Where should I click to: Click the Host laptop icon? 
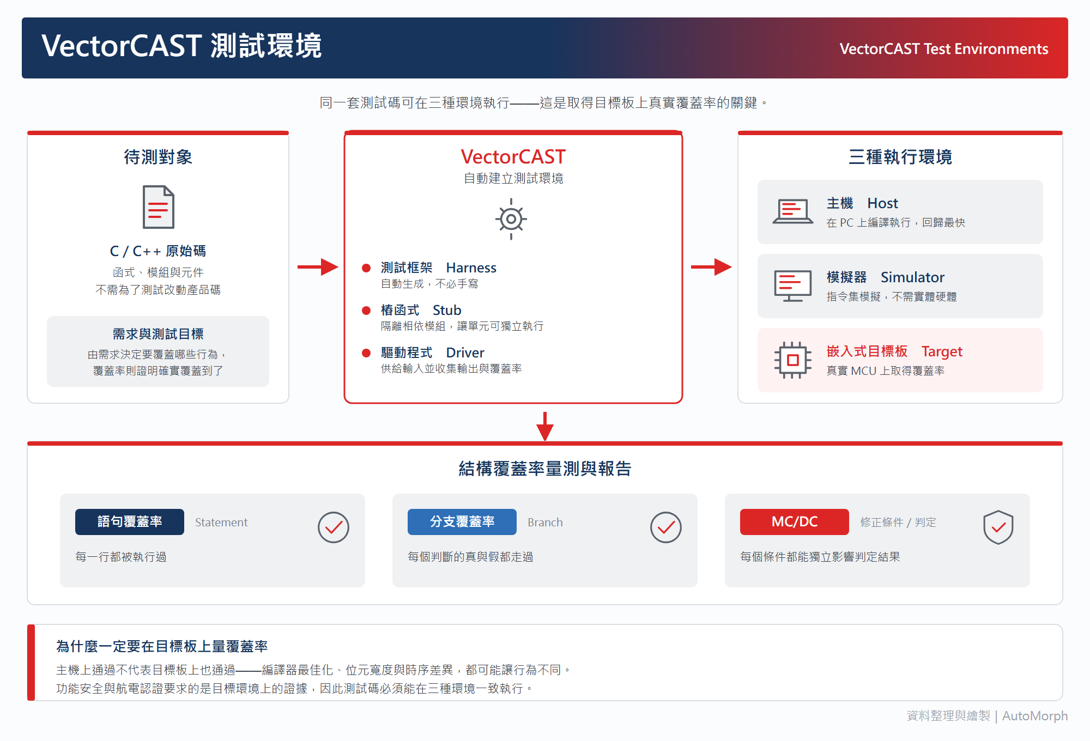tap(793, 211)
